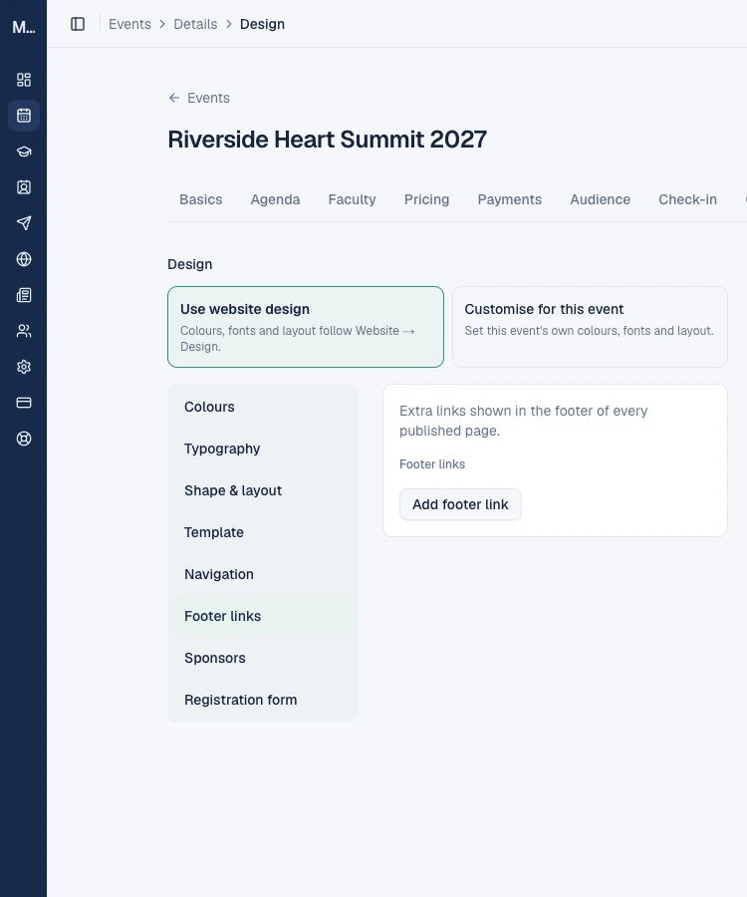Switch to the Check-in tab
Image resolution: width=747 pixels, height=897 pixels.
click(687, 199)
